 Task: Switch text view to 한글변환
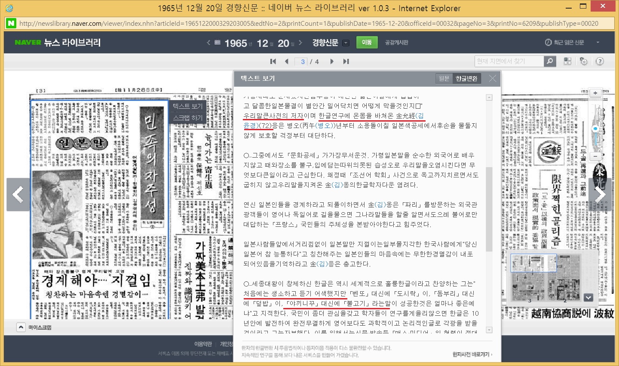click(466, 79)
